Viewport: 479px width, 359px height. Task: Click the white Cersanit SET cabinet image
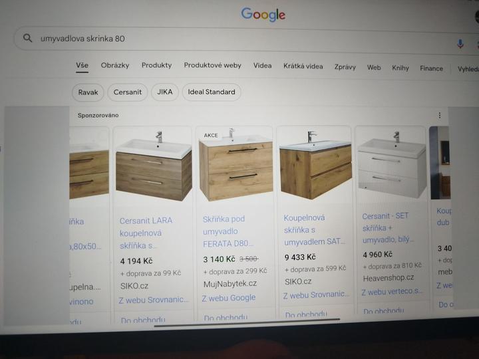(392, 164)
